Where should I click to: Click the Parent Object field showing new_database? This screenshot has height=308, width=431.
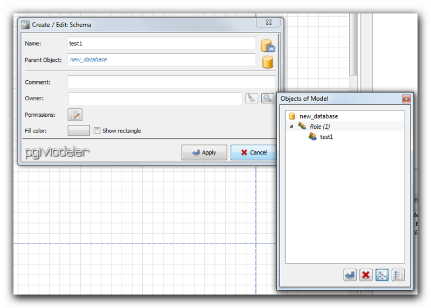[x=161, y=60]
